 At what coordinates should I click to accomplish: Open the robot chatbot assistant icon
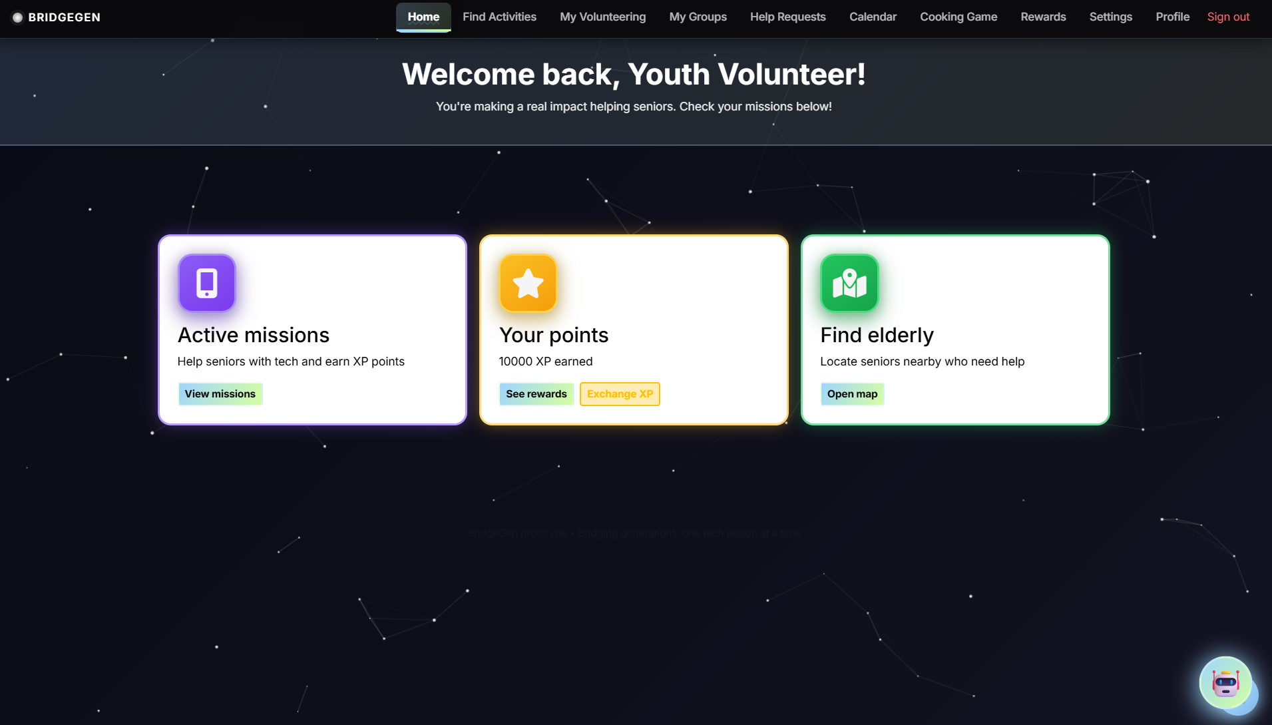[1225, 682]
